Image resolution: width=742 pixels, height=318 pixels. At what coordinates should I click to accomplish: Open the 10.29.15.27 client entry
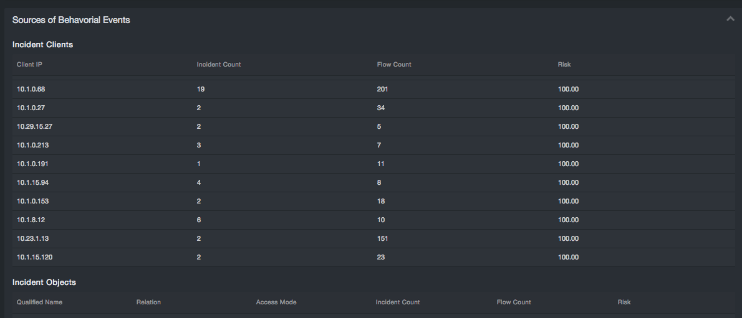(35, 127)
